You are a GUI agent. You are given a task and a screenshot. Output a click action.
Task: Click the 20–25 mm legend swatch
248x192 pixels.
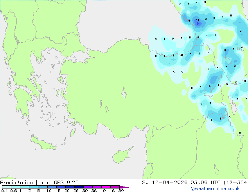pos(70,187)
